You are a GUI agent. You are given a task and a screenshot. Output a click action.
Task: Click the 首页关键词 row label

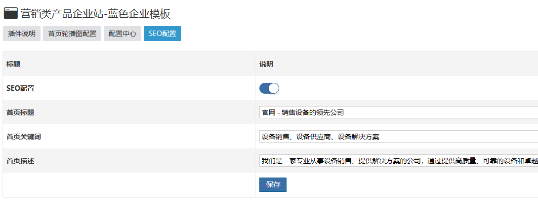point(24,137)
